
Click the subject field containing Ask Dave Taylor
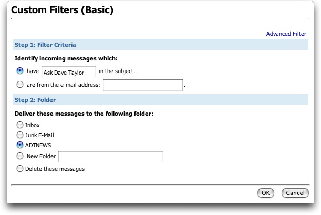69,71
